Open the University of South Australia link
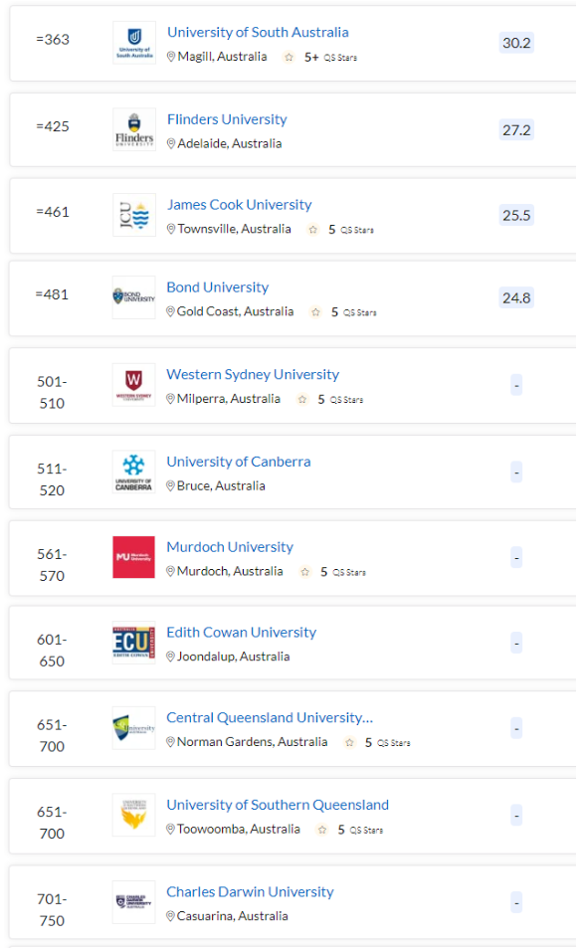Viewport: 587px width, 948px height. [258, 32]
